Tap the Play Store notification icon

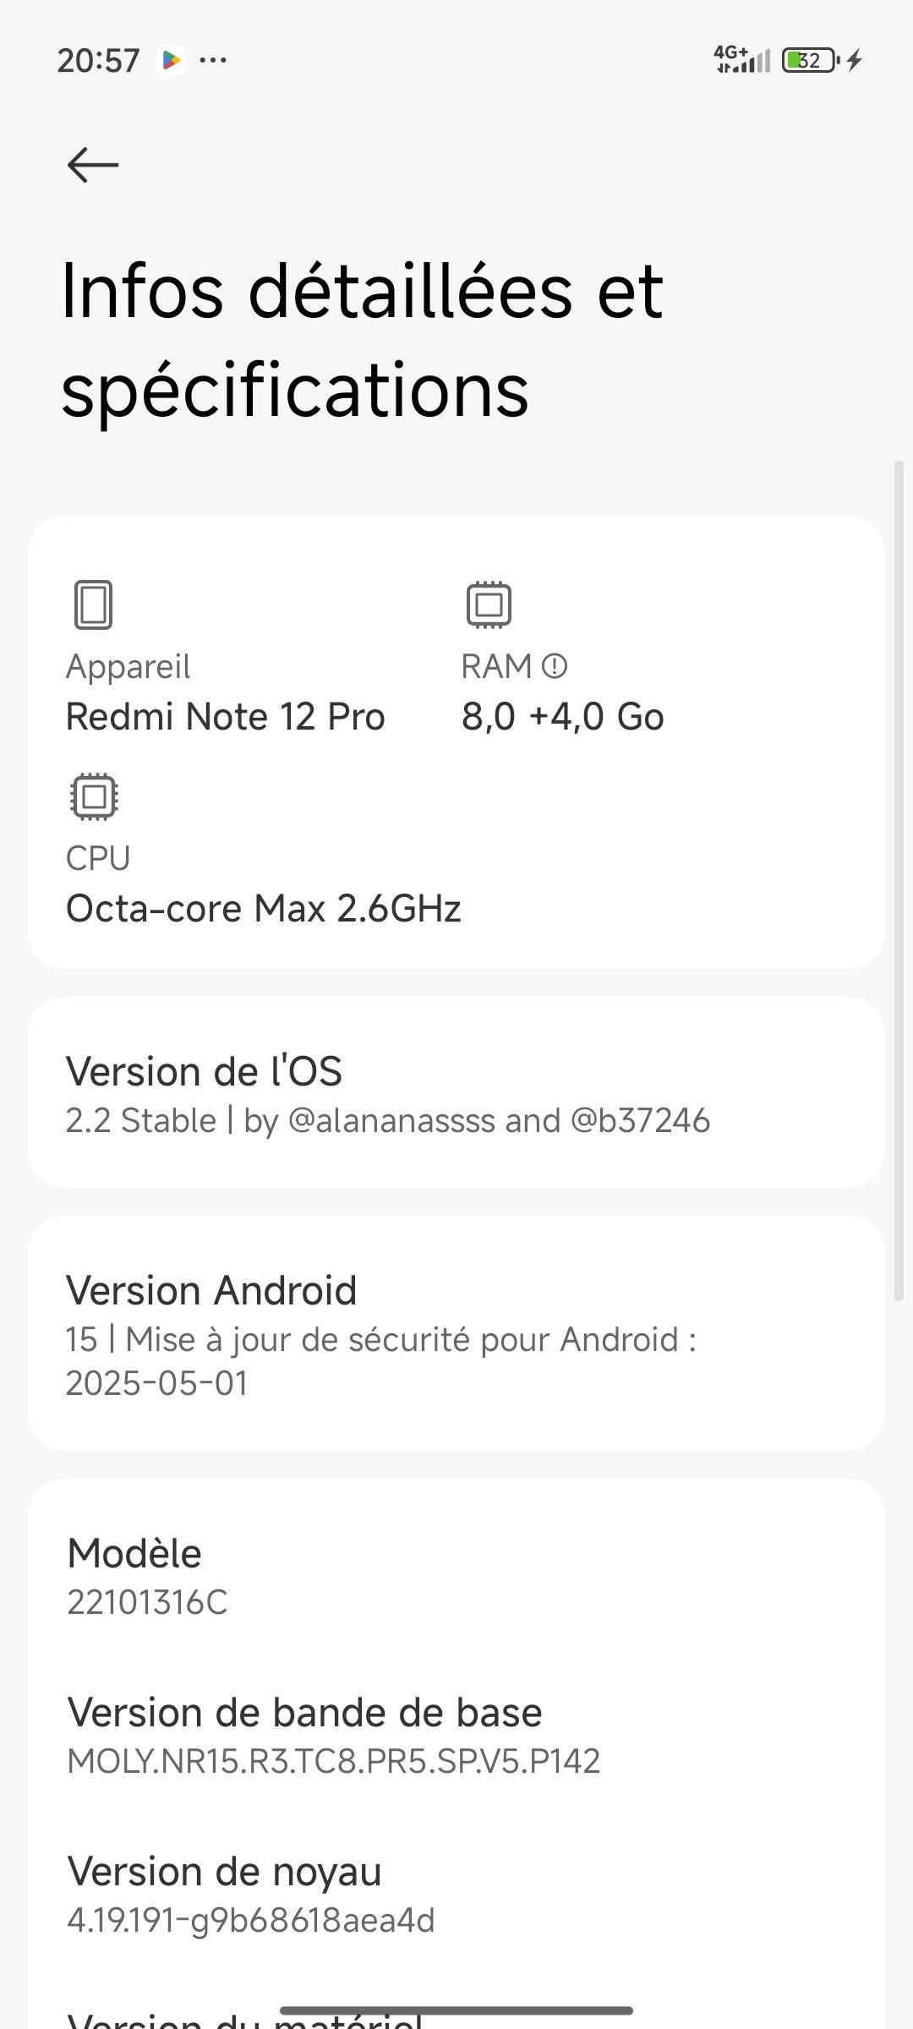click(x=172, y=60)
